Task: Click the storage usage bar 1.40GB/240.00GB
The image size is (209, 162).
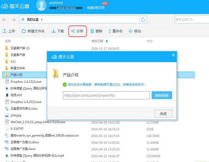Action: click(x=66, y=8)
